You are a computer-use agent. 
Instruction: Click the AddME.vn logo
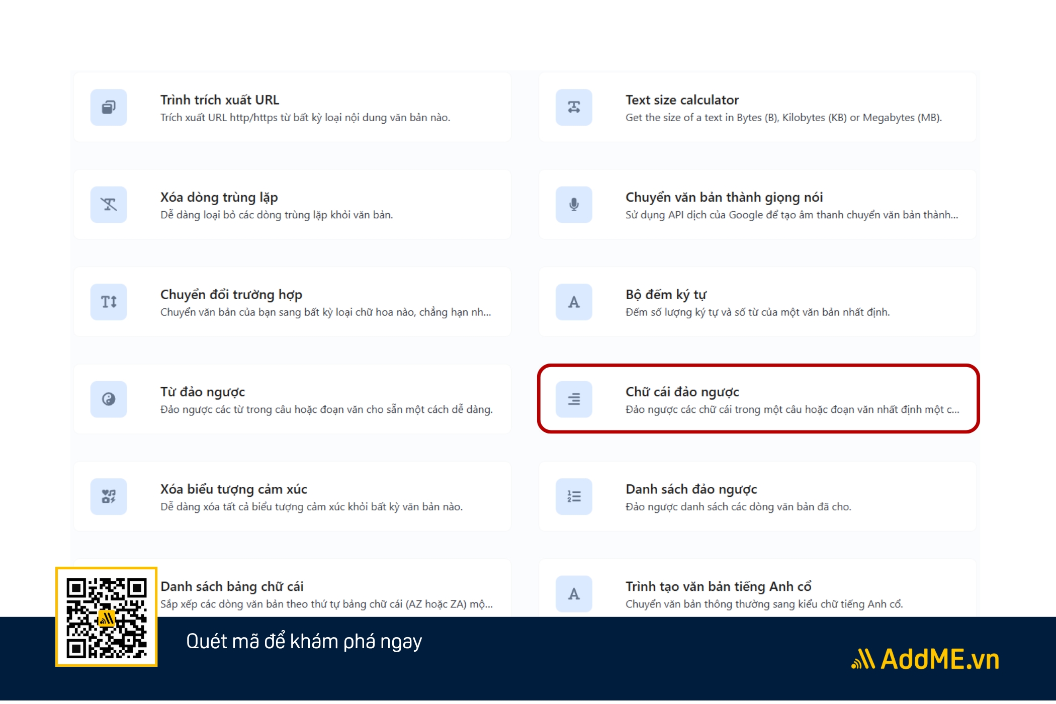coord(925,659)
